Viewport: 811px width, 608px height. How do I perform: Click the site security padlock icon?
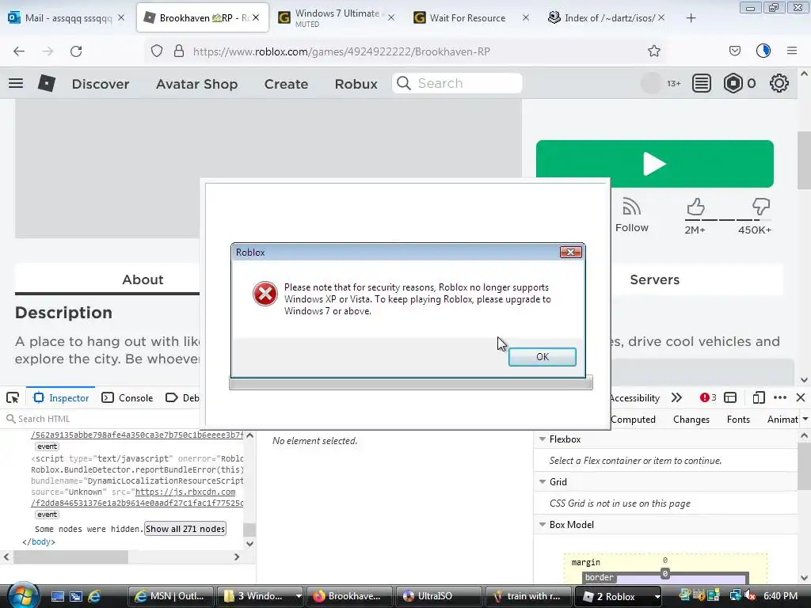tap(179, 51)
